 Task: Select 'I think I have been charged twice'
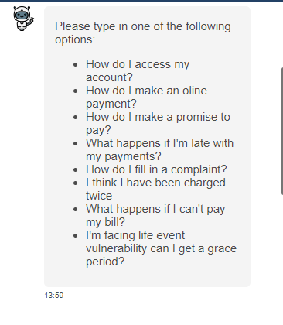155,189
